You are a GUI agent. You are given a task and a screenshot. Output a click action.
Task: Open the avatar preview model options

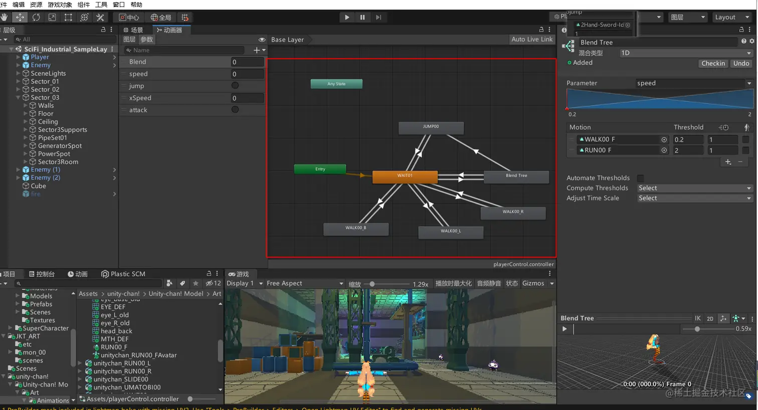click(738, 318)
